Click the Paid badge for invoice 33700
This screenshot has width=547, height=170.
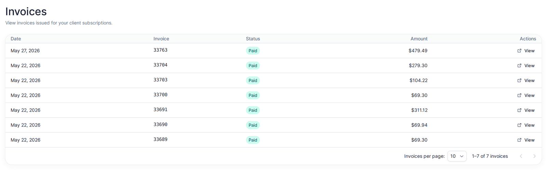click(253, 95)
